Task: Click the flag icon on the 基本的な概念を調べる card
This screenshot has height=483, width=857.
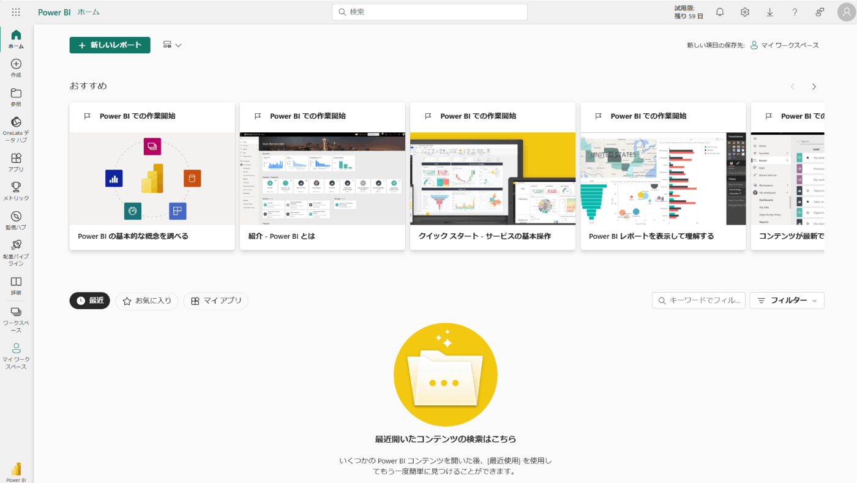Action: coord(87,116)
